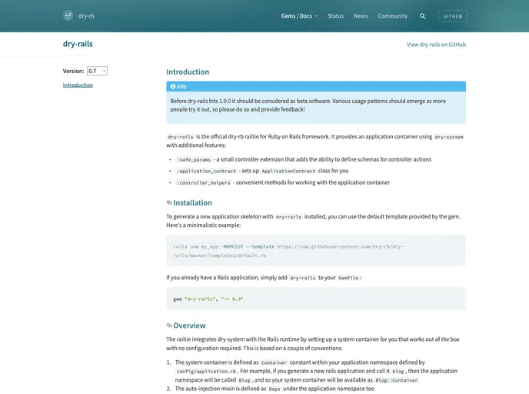Click the rails new my_app code block
Viewport: 529px width, 394px height.
tap(315, 251)
